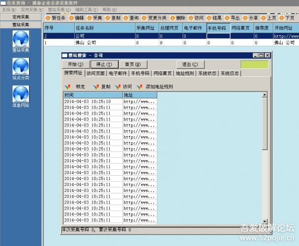Click 地址 column header in dialog list
299x246 pixels.
tap(140, 95)
